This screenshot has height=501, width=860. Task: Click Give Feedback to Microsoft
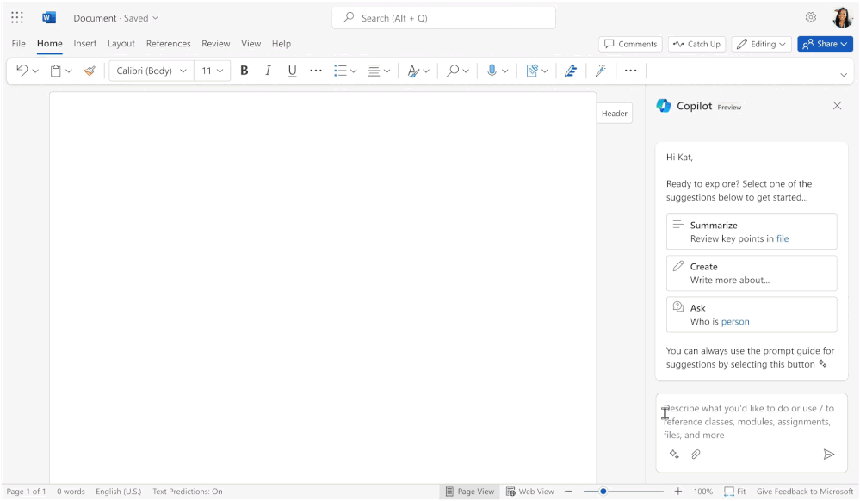[x=805, y=492]
